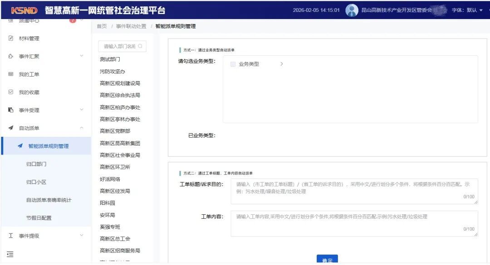Collapse the 自动派单 menu chevron
The image size is (490, 265).
(x=82, y=128)
